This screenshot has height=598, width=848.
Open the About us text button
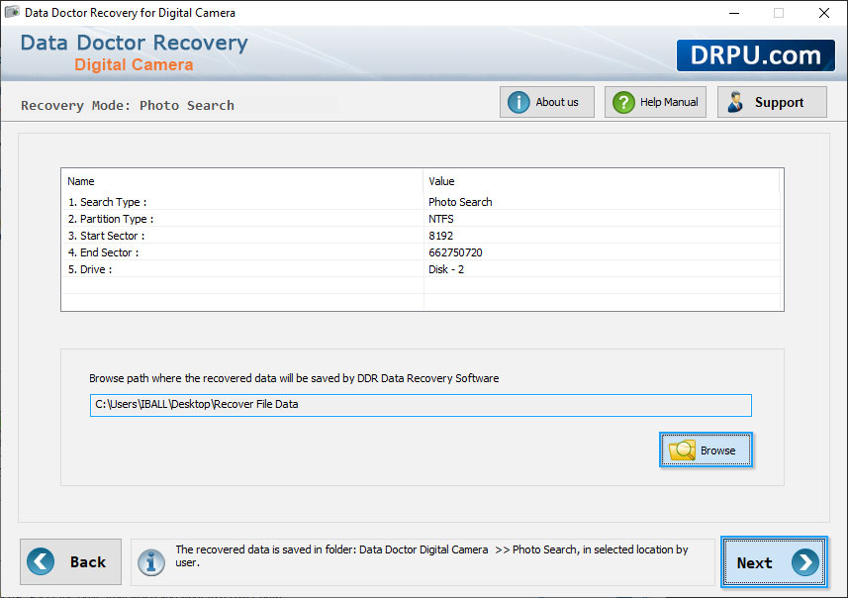tap(556, 102)
